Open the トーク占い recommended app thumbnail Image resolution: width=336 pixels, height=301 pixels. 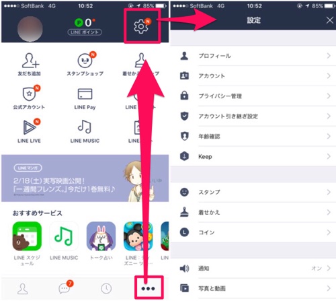101,236
